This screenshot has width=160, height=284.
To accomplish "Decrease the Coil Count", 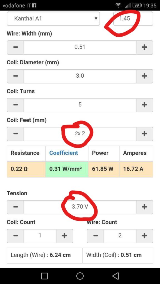I will point(16,236).
